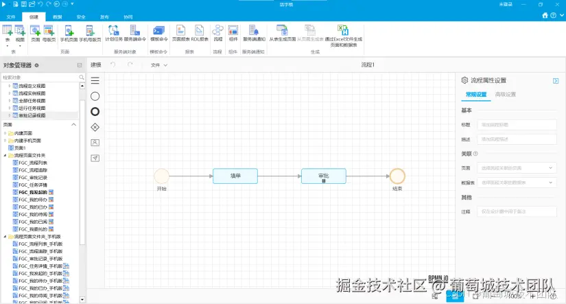Open the 文件 ribbon tab

pyautogui.click(x=11, y=17)
